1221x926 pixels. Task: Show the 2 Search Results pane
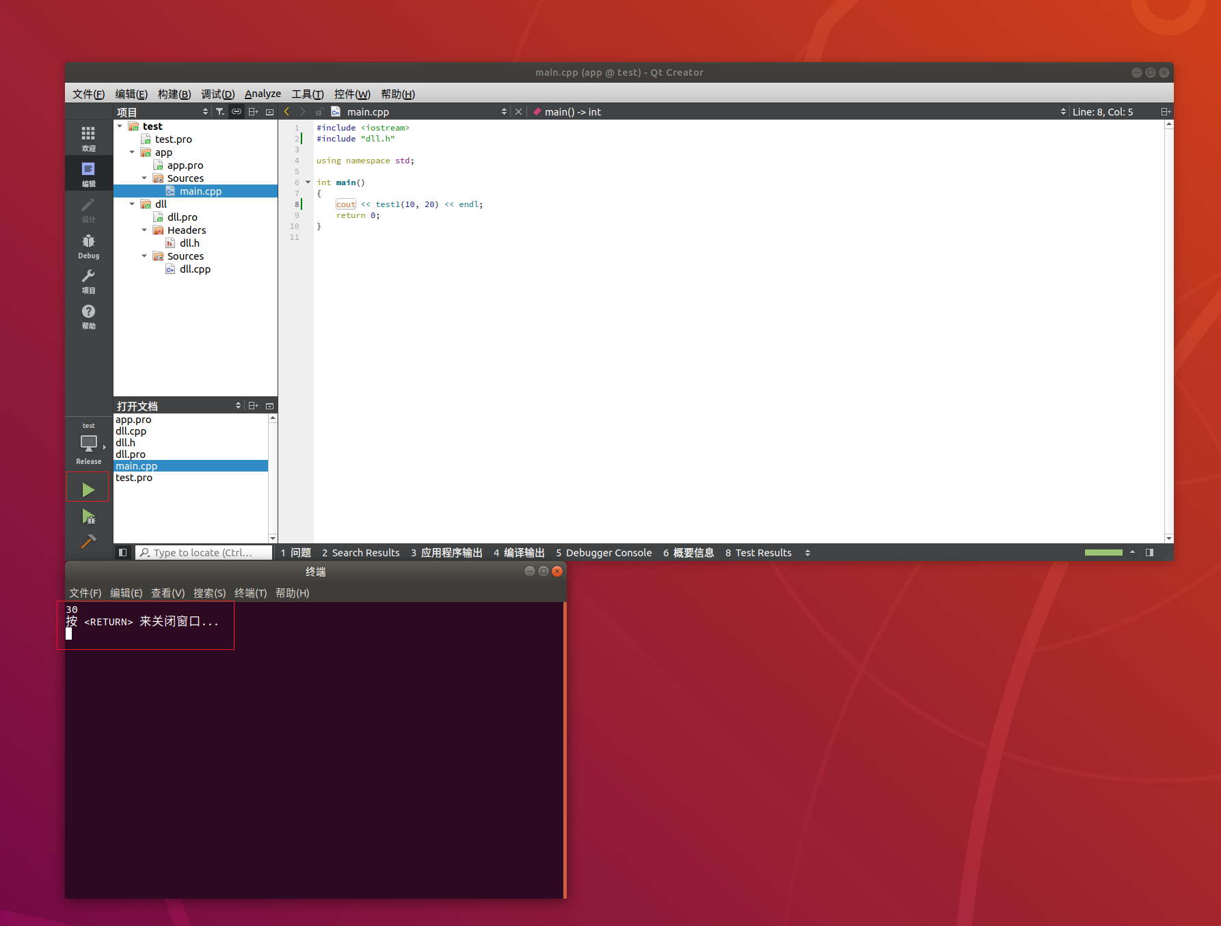(360, 552)
